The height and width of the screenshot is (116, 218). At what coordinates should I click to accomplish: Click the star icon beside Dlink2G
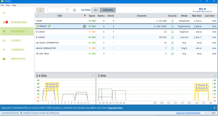[x=38, y=26]
